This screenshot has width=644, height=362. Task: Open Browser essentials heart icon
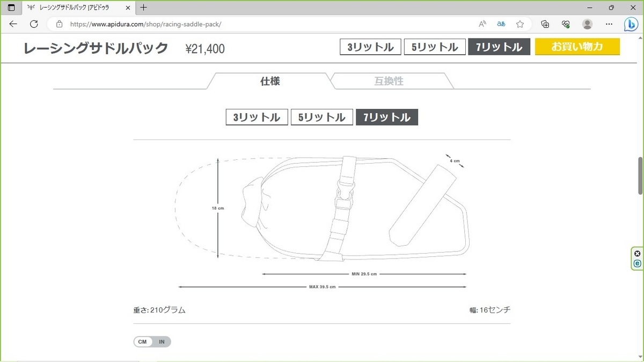point(566,24)
